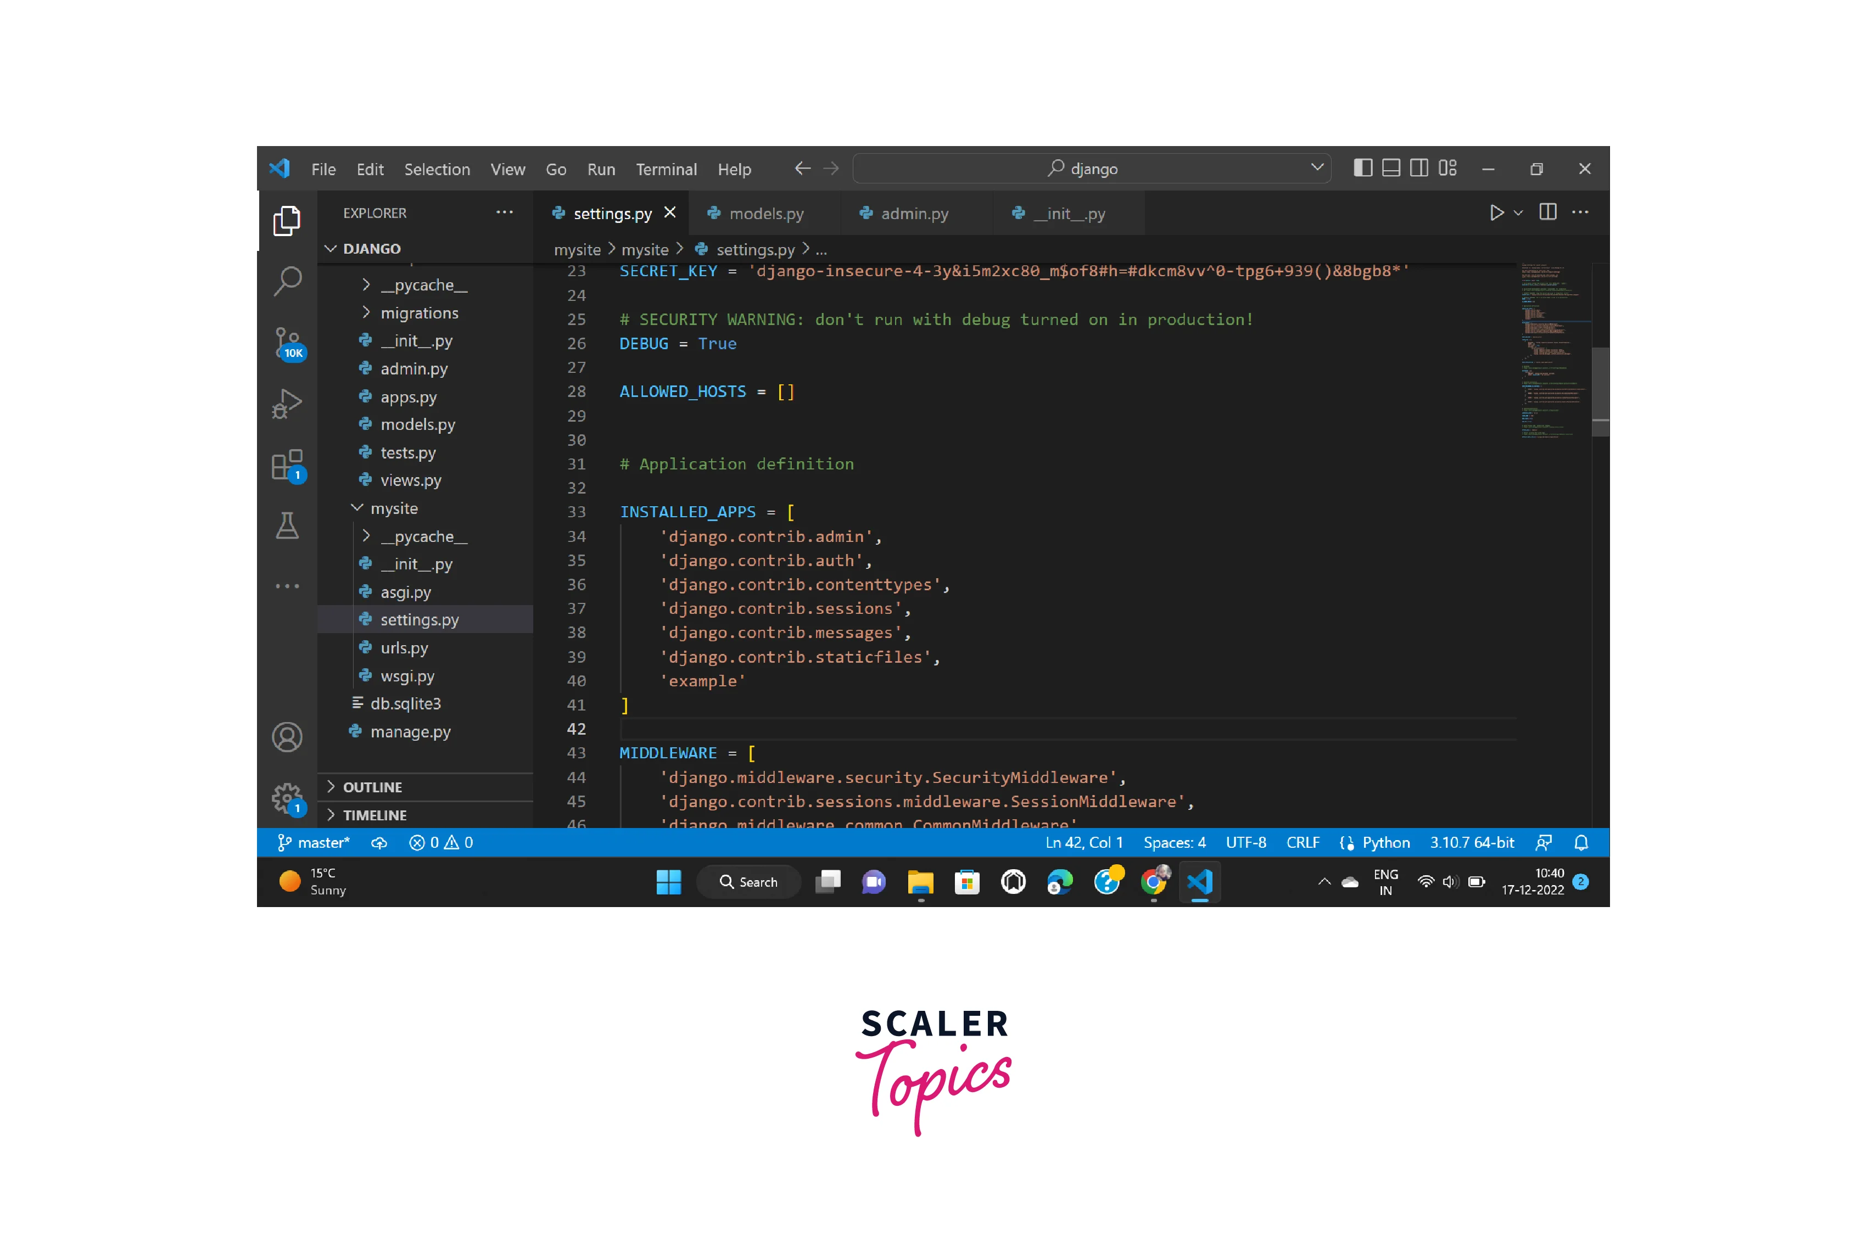1867x1242 pixels.
Task: Open the Terminal menu
Action: (666, 170)
